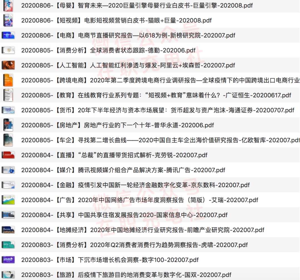Select file 疫情引发中国新一轮经济金融数字化变革
This screenshot has width=300, height=280.
coord(136,185)
